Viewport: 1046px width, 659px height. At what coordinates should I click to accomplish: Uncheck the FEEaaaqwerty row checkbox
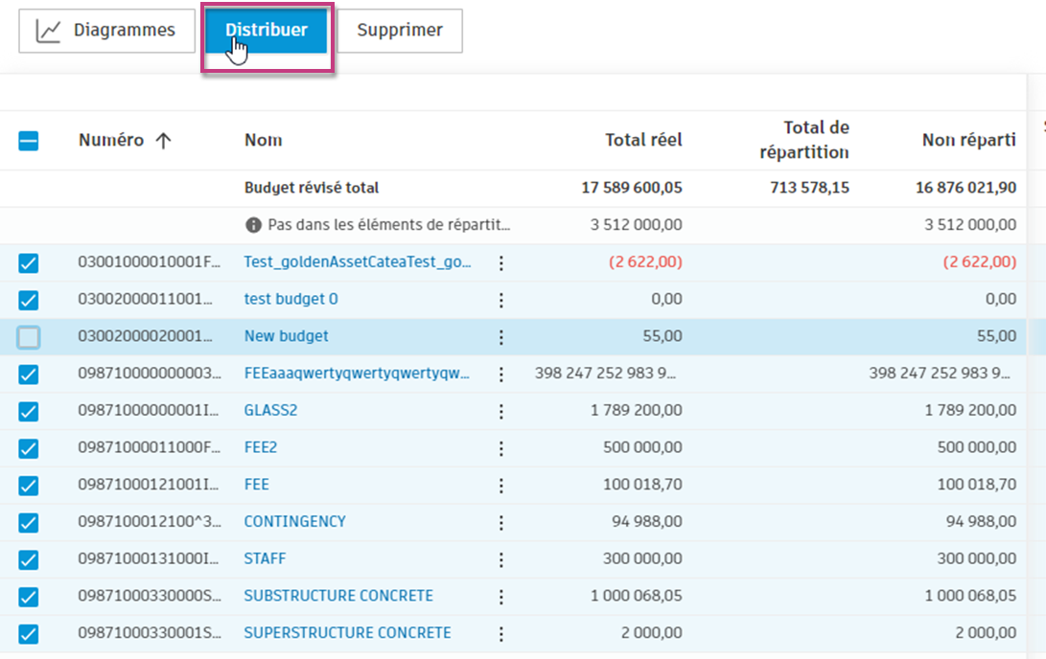pyautogui.click(x=28, y=375)
